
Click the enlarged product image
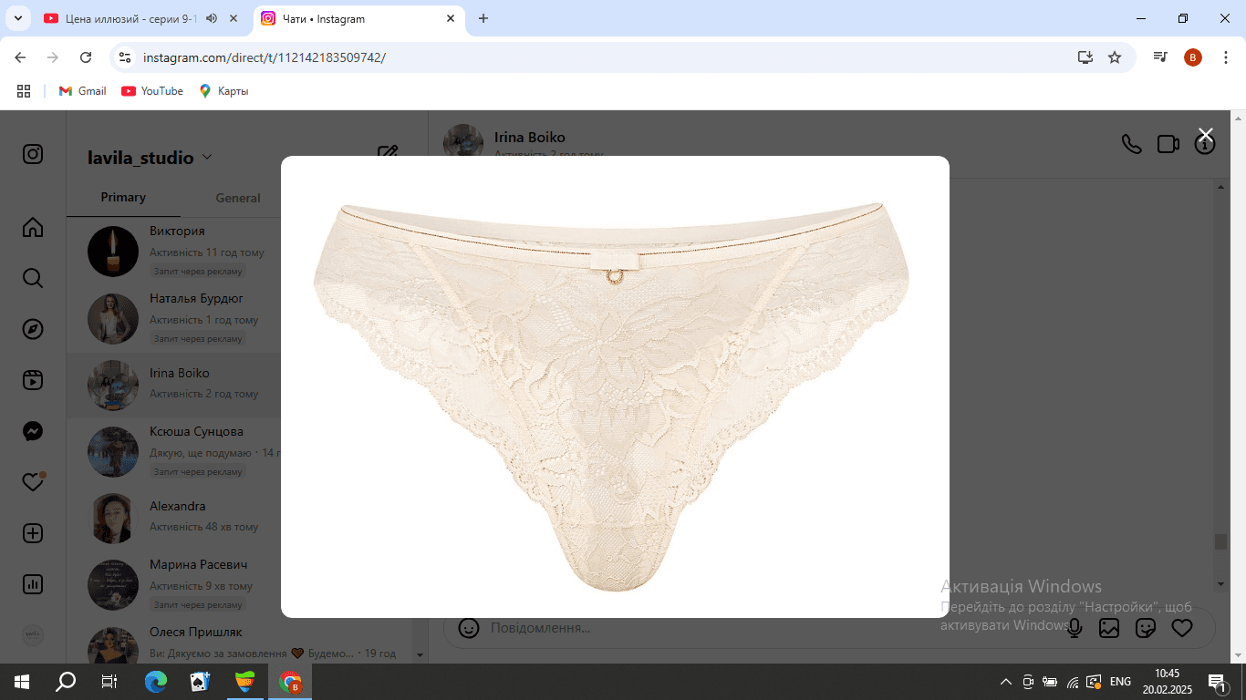615,386
